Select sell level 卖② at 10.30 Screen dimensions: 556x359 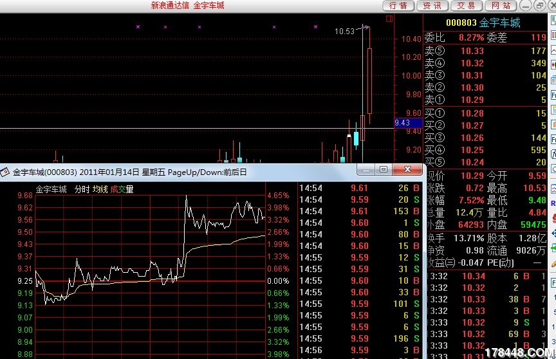[x=485, y=87]
